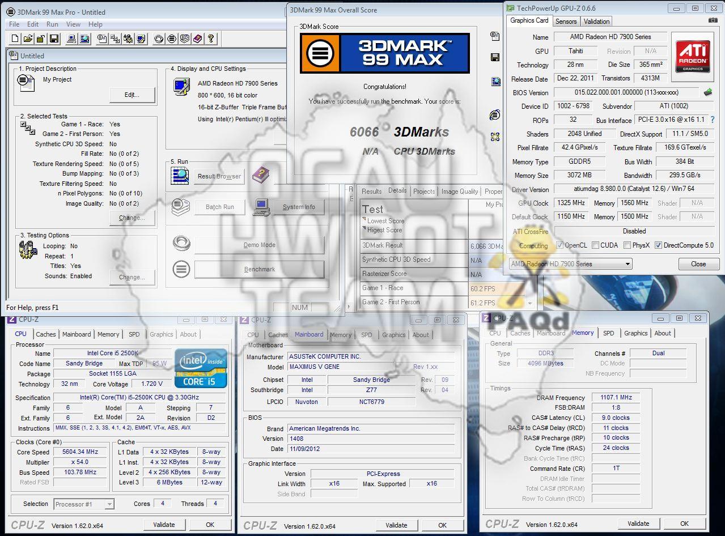
Task: Click the demo mode ring toolbar icon
Action: point(159,39)
